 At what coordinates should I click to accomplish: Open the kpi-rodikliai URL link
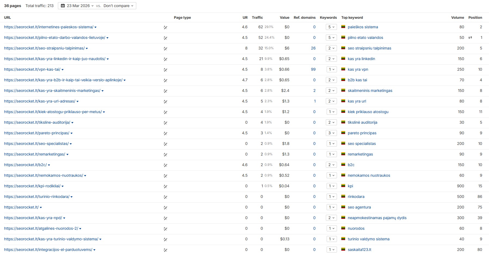(32, 186)
